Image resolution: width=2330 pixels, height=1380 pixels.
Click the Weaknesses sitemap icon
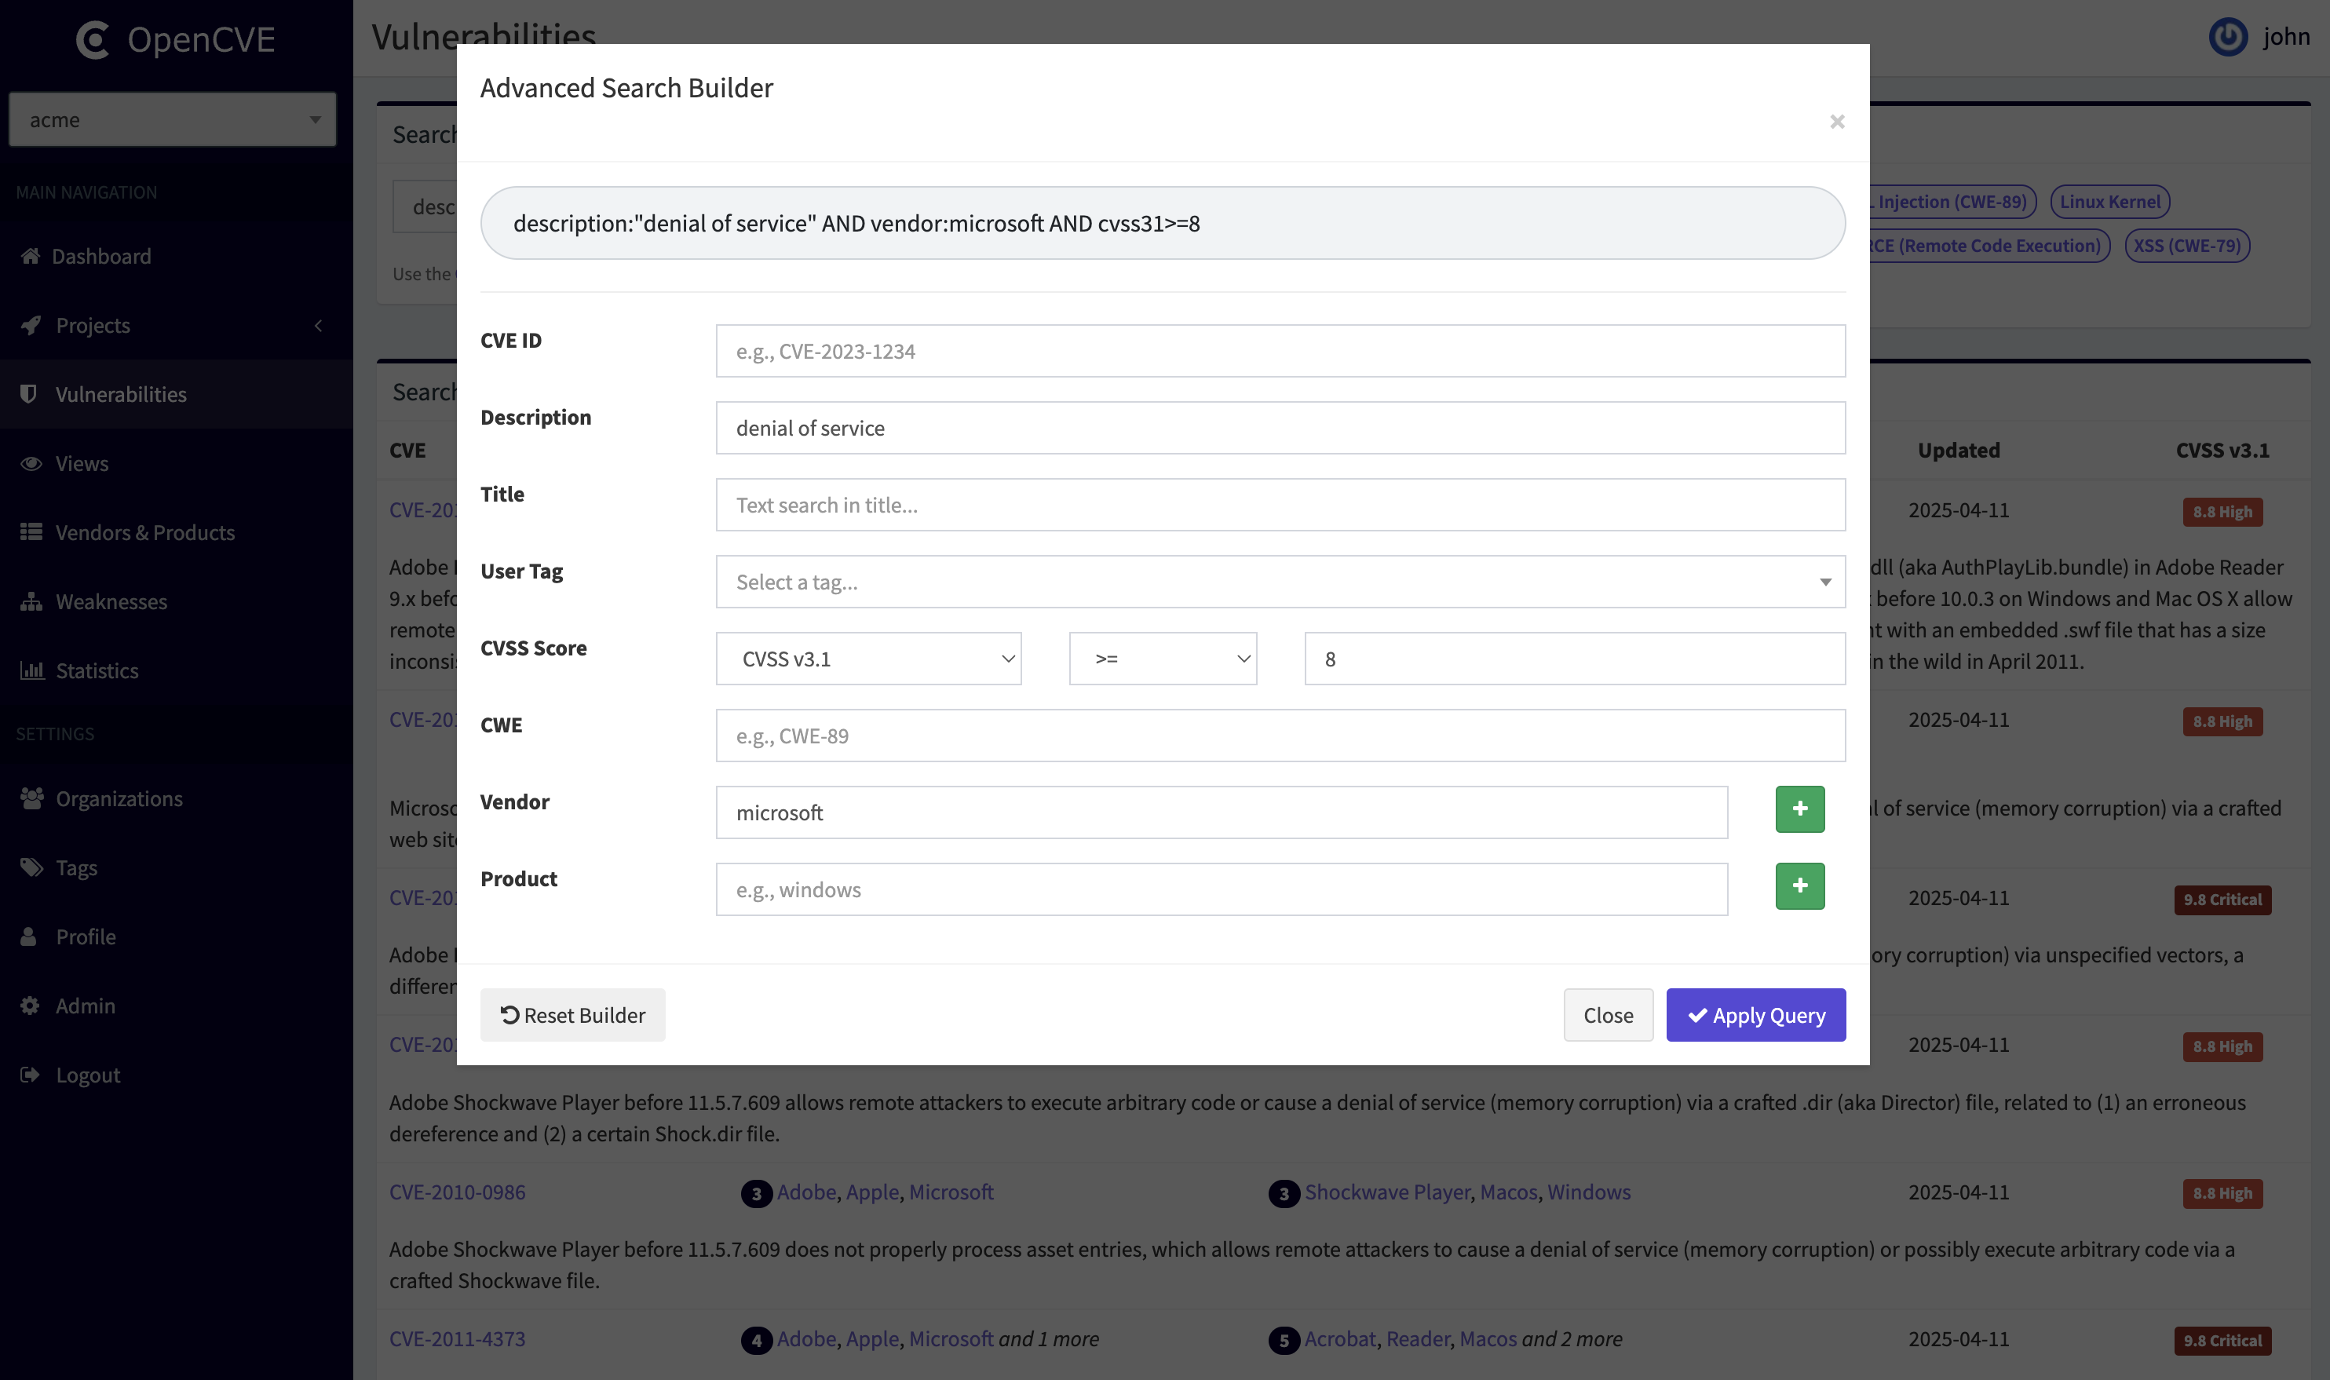(x=31, y=601)
